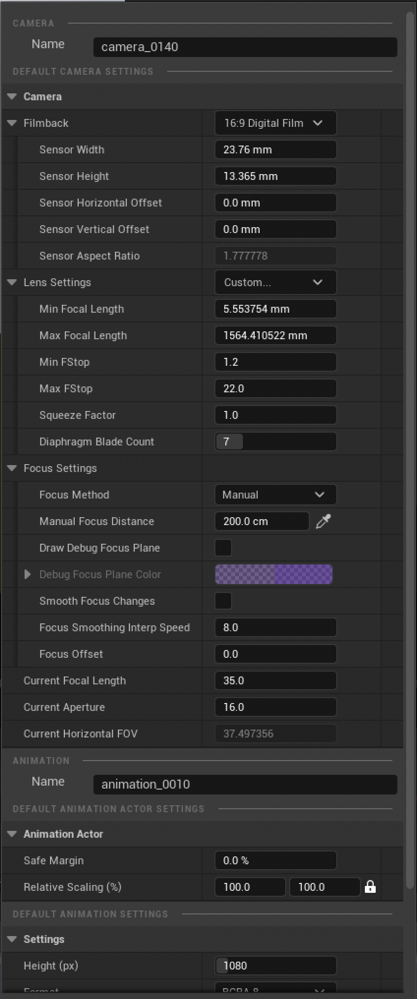
Task: Toggle the Relative Scaling lock icon
Action: pos(370,887)
